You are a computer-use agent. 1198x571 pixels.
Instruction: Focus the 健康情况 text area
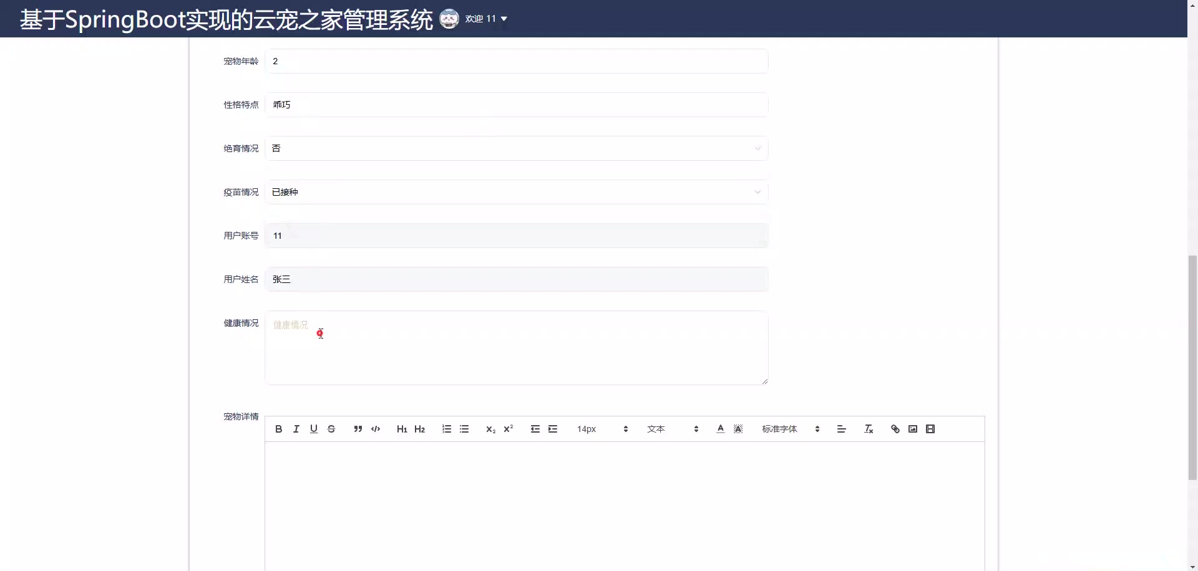pyautogui.click(x=516, y=348)
